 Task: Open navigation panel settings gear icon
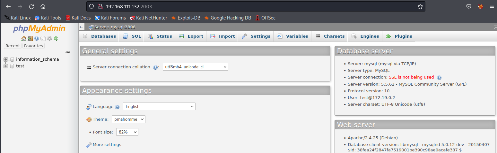point(49,38)
